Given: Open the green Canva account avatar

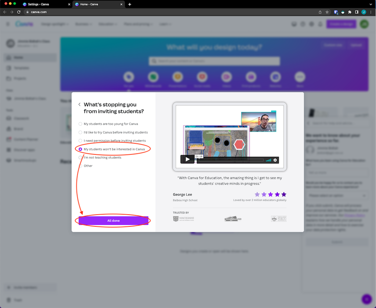Looking at the screenshot, I should [x=364, y=24].
